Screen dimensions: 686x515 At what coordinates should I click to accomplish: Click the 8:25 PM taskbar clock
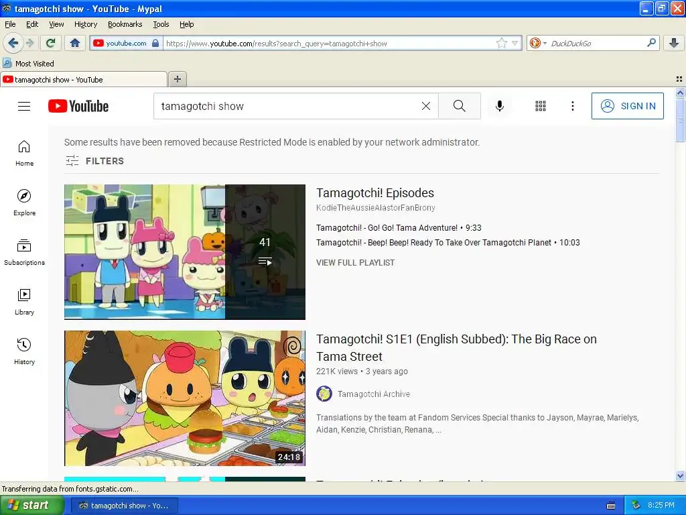pyautogui.click(x=661, y=505)
